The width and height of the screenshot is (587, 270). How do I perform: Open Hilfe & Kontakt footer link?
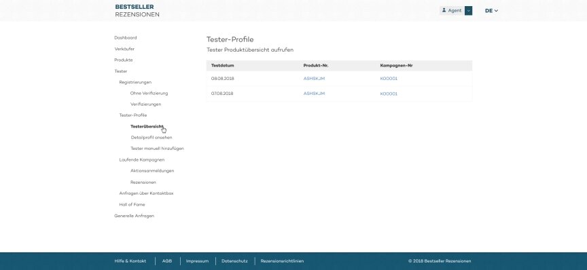[130, 261]
